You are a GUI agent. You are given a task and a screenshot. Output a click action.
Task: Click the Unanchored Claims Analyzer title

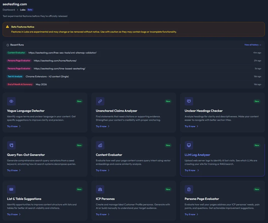116,111
